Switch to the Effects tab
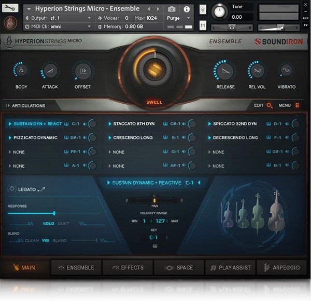 coord(128,268)
